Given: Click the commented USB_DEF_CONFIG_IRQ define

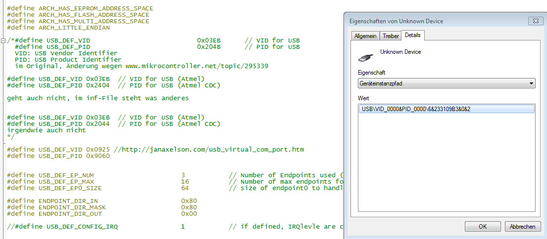Looking at the screenshot, I should 62,227.
